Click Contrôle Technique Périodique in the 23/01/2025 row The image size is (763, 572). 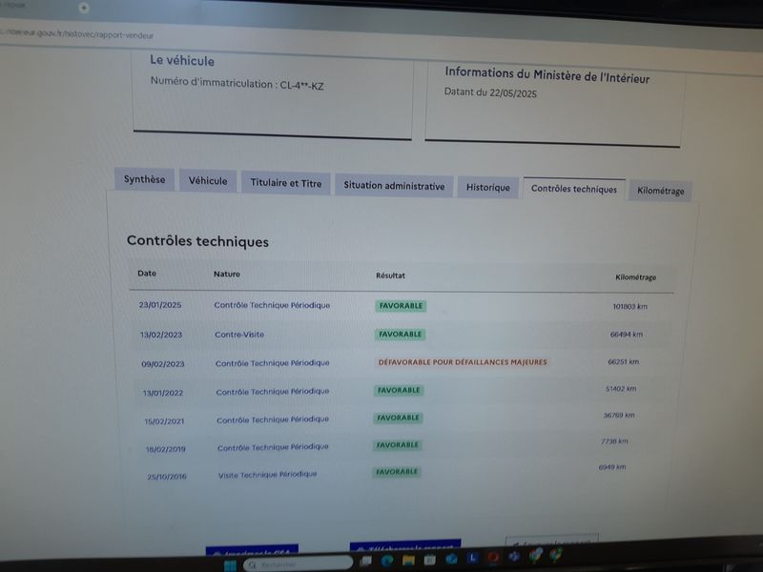272,305
